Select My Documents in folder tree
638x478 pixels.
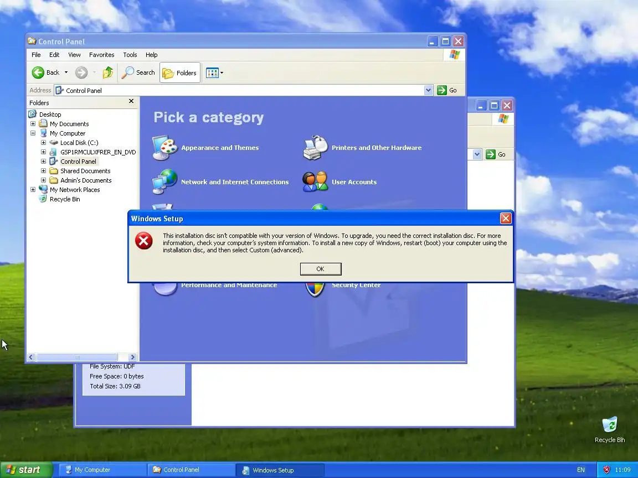pyautogui.click(x=69, y=124)
